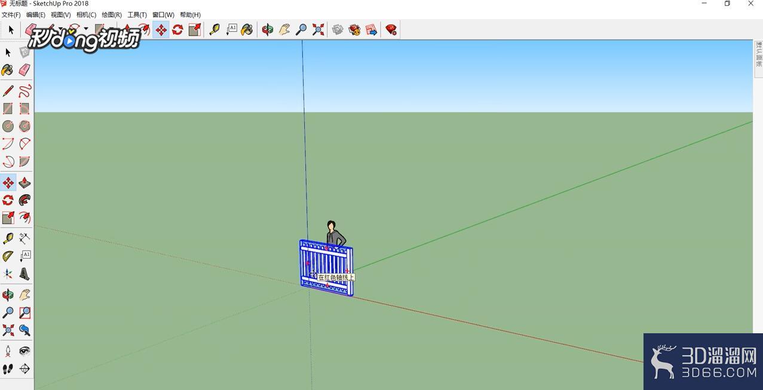Select the Offset tool in the left toolset

[x=24, y=218]
